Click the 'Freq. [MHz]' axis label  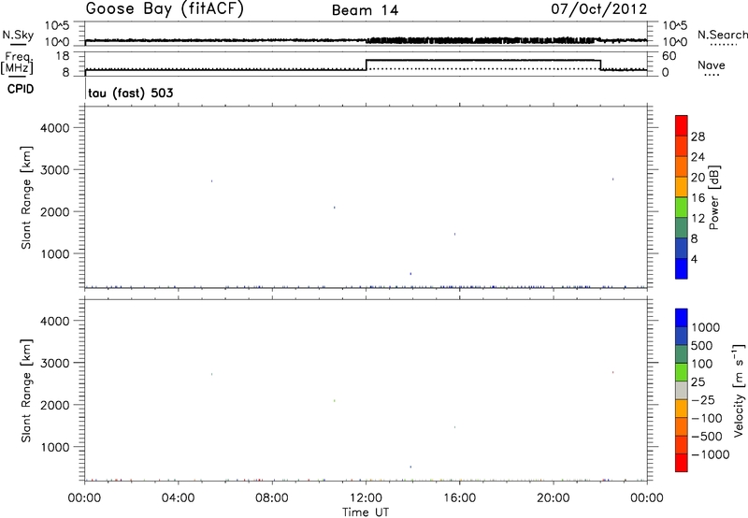click(x=18, y=63)
